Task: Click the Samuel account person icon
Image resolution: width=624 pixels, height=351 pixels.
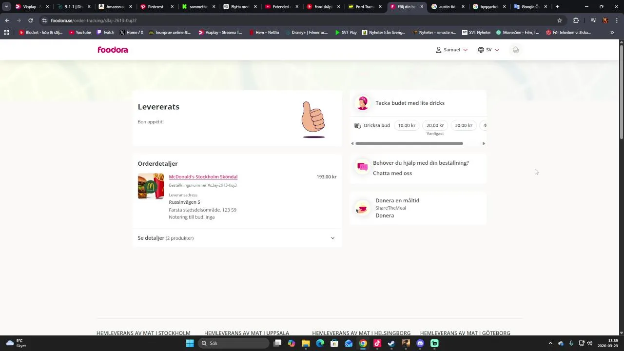Action: click(x=439, y=50)
